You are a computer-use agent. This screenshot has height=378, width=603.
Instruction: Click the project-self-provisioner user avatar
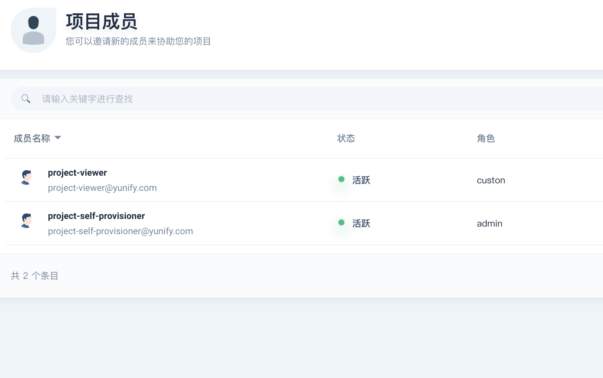coord(26,220)
